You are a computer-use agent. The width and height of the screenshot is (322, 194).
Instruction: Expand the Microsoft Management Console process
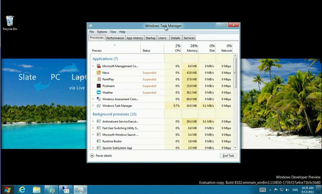click(x=93, y=66)
